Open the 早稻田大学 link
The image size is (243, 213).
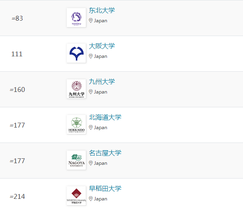pyautogui.click(x=105, y=189)
